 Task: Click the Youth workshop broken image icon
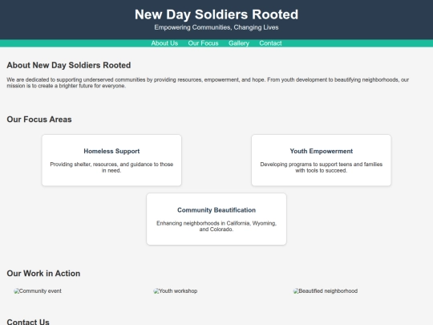click(156, 291)
